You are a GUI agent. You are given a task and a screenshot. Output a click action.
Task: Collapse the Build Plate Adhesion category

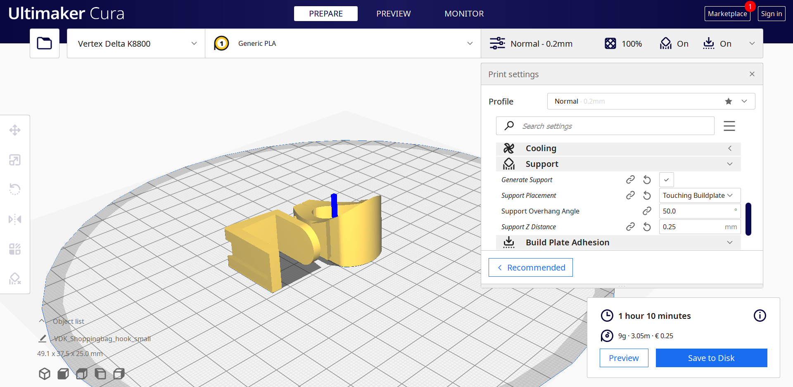tap(618, 242)
